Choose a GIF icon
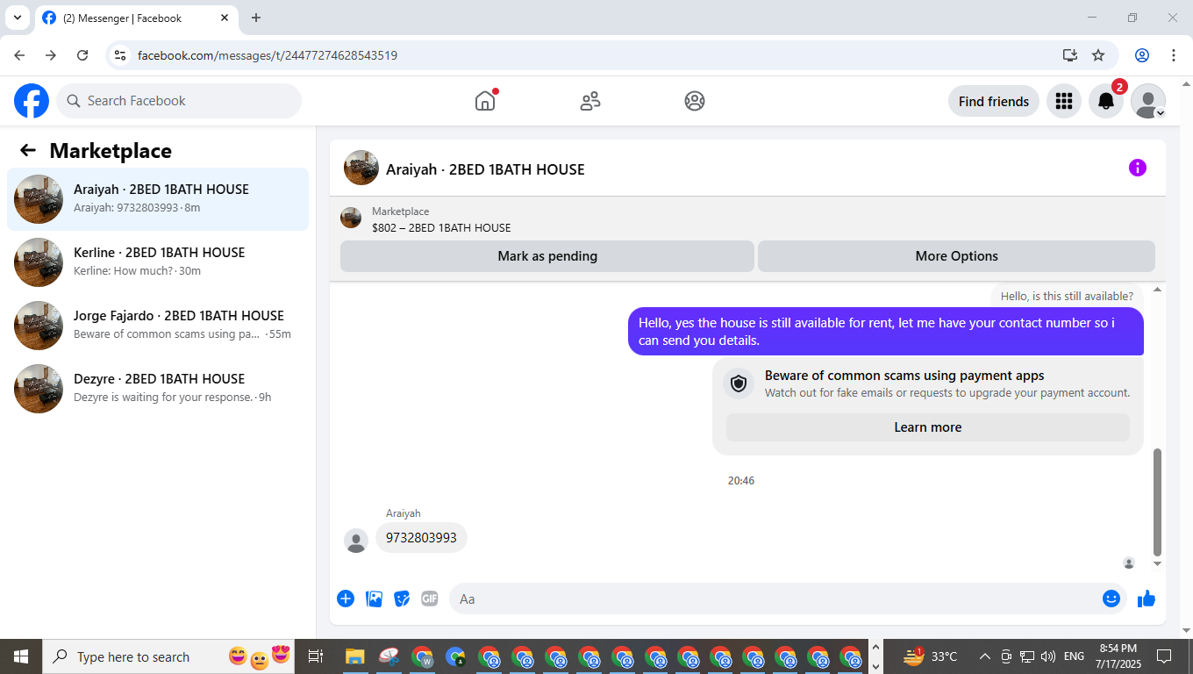This screenshot has width=1193, height=674. pyautogui.click(x=429, y=599)
